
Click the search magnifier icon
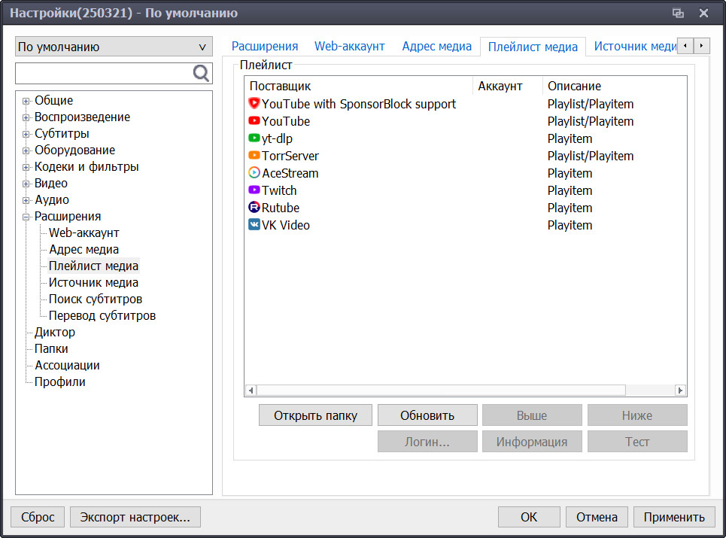[x=201, y=73]
